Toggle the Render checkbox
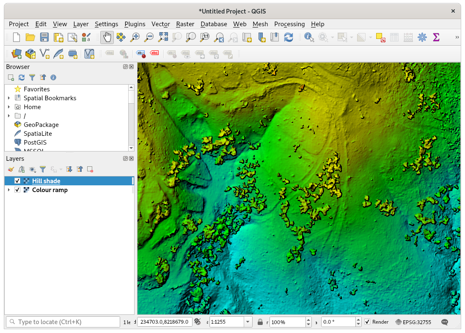The width and height of the screenshot is (465, 333). pyautogui.click(x=367, y=322)
